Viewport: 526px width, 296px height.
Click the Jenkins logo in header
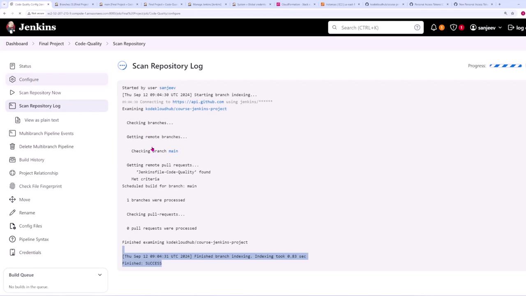click(x=31, y=27)
